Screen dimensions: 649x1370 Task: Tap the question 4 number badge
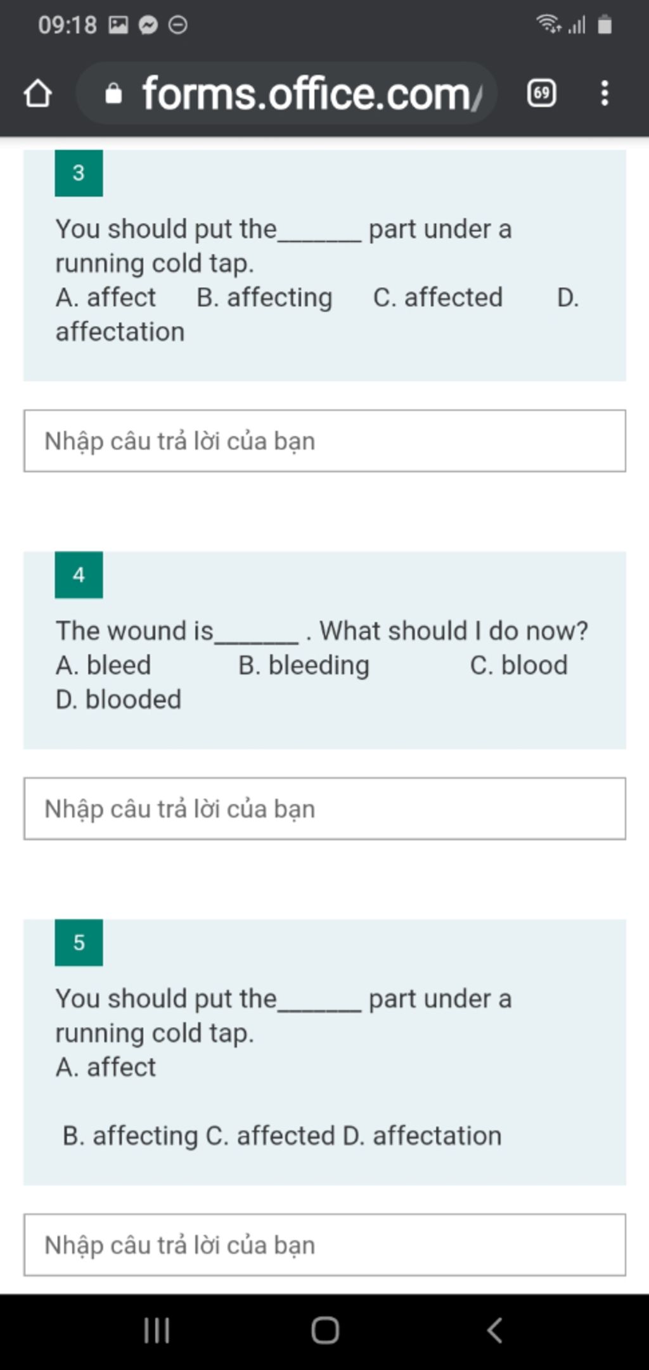coord(79,575)
